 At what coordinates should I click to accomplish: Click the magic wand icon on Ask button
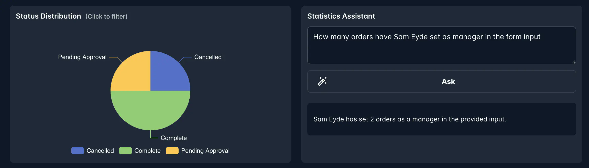(322, 81)
